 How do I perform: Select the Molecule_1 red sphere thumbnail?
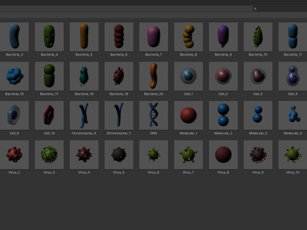pos(189,116)
